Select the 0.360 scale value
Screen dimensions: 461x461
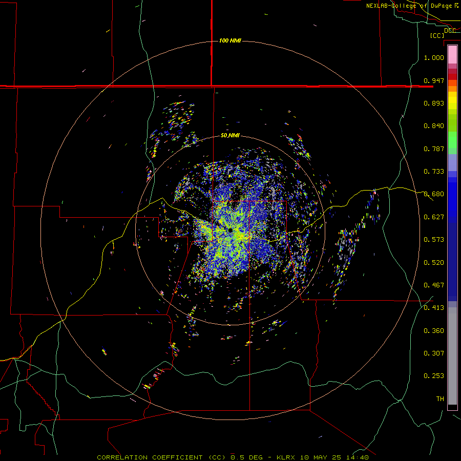point(434,331)
